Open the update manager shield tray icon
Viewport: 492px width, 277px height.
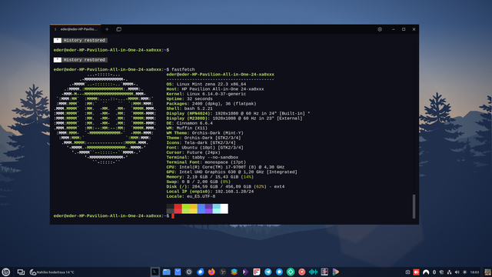click(442, 272)
